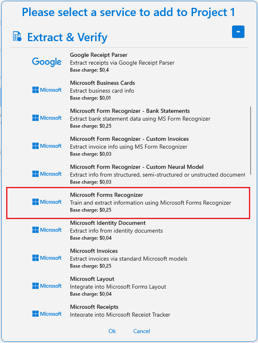Image resolution: width=258 pixels, height=343 pixels.
Task: Click Microsoft logo beside Identity Document
Action: pos(47,230)
